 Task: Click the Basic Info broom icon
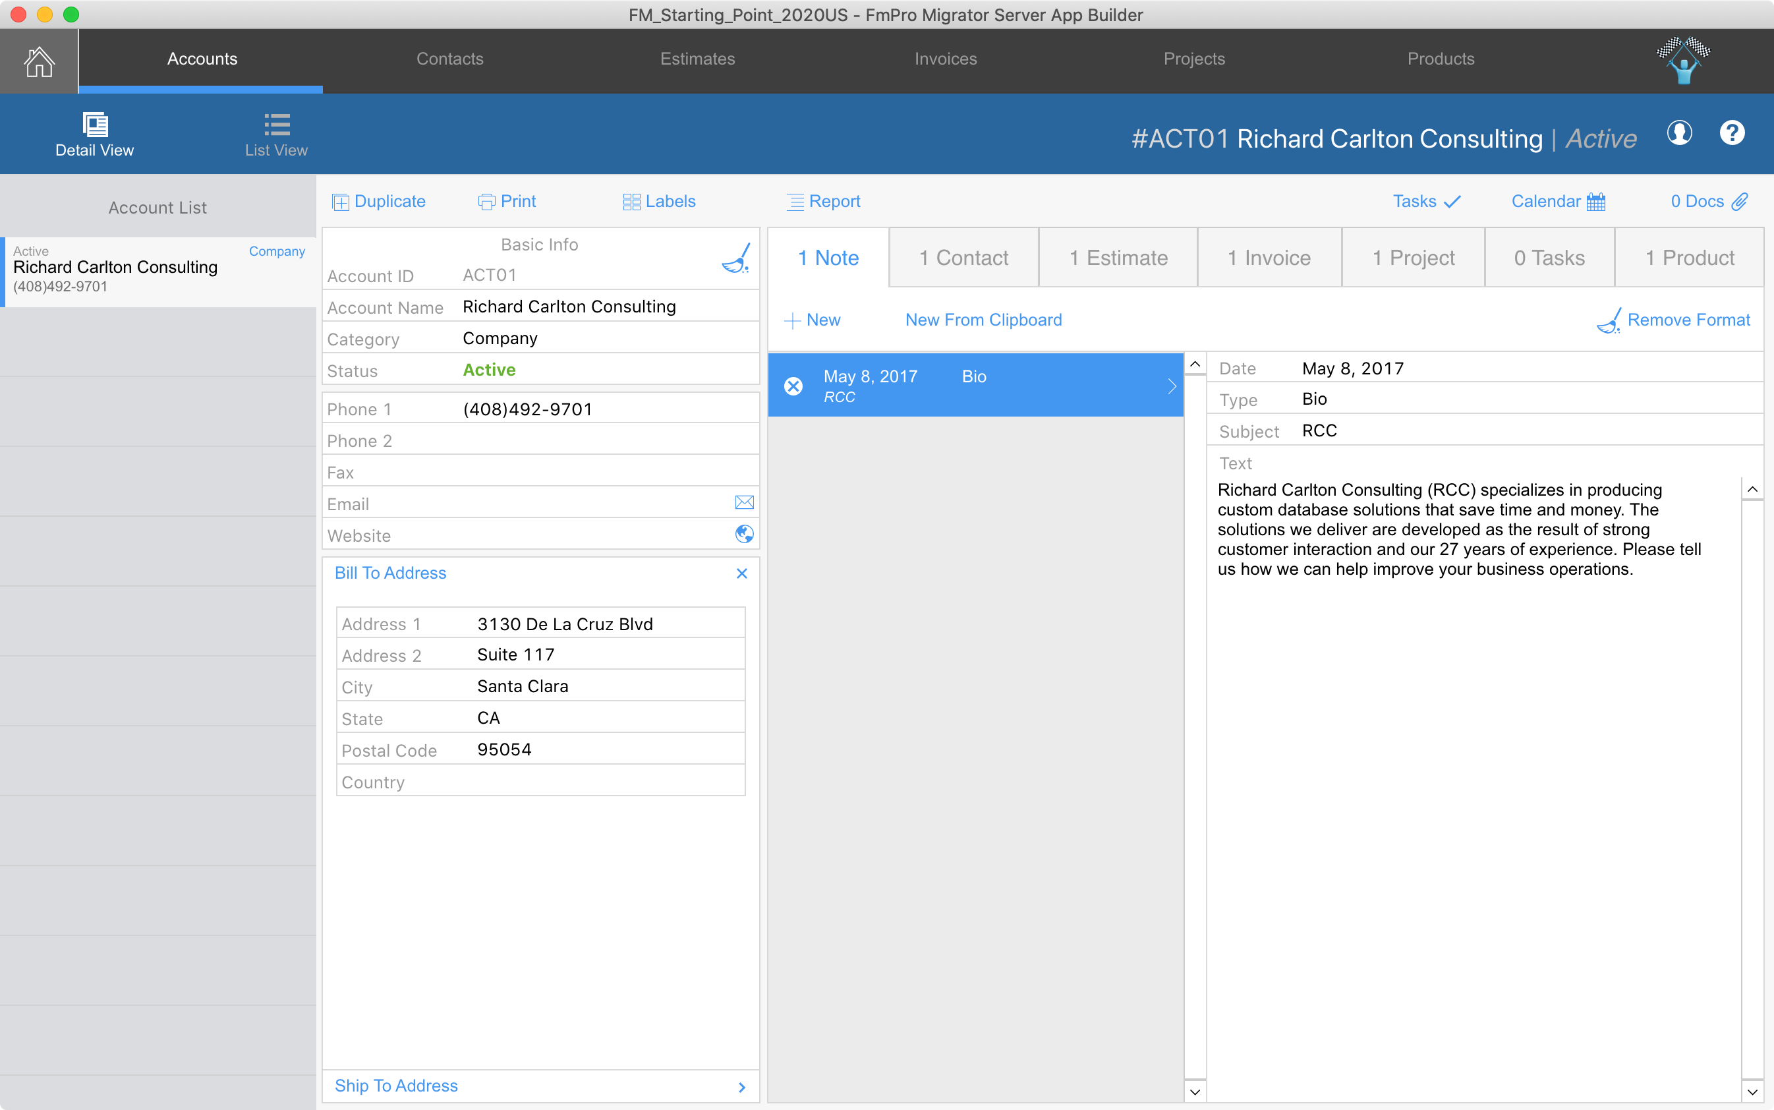click(736, 258)
